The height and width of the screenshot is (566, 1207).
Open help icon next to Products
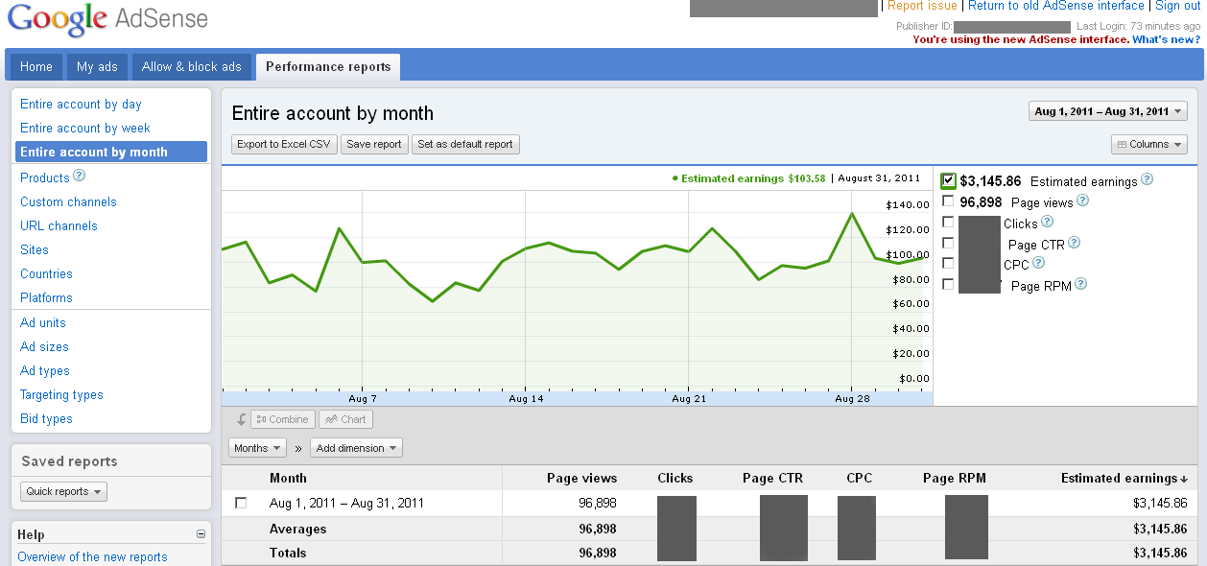[80, 177]
